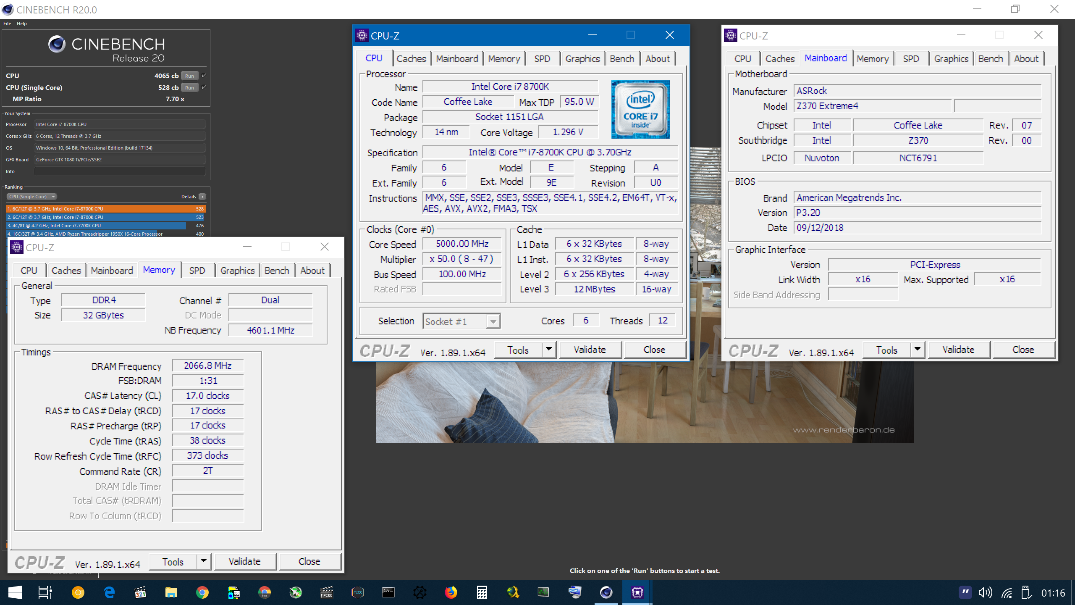Toggle the CPU test checkbox in Cinebench

204,76
